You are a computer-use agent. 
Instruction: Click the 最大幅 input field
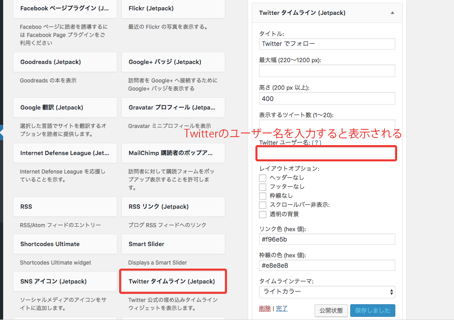pyautogui.click(x=327, y=71)
